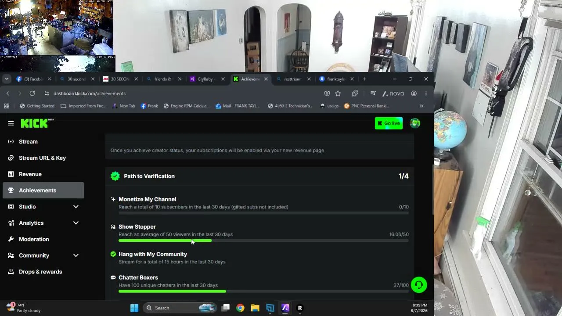Open the media control icon in browser toolbar
The width and height of the screenshot is (562, 316).
coord(373,93)
